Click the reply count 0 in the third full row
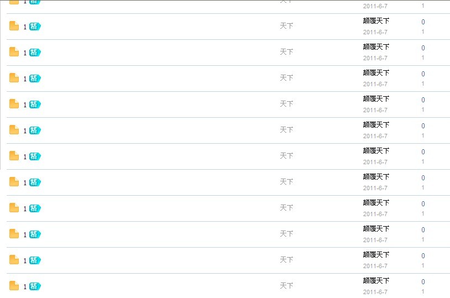 (x=423, y=74)
